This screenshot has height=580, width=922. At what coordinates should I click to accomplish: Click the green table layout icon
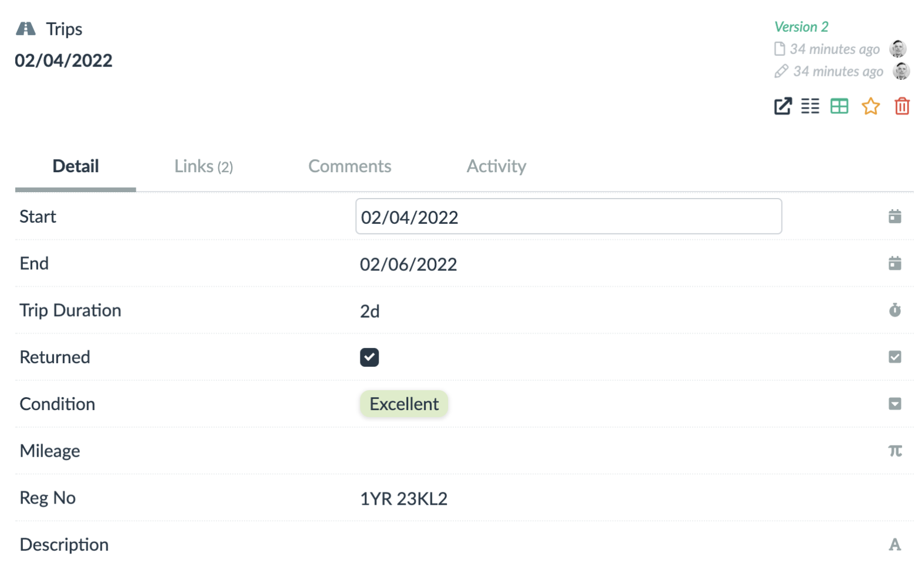click(839, 106)
